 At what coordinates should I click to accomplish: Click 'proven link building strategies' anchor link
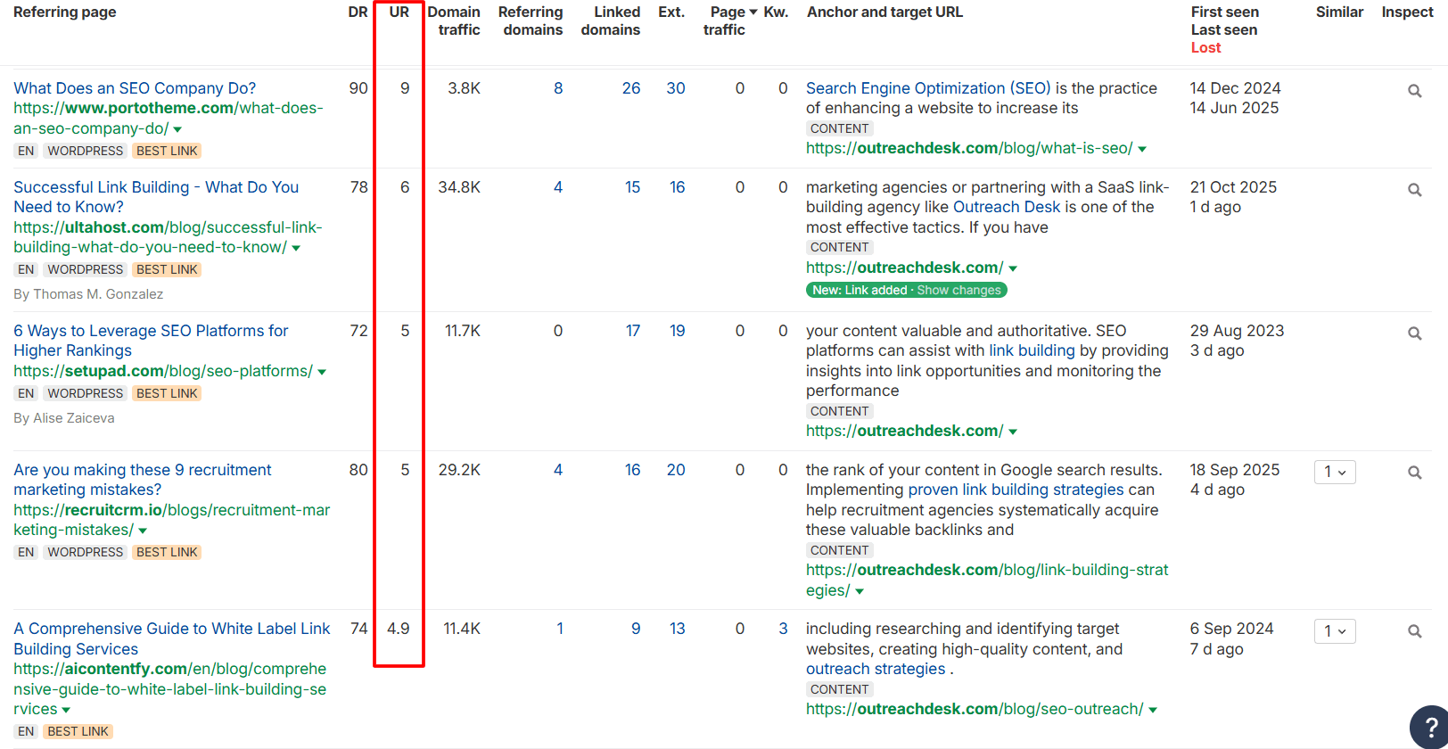pyautogui.click(x=1016, y=490)
